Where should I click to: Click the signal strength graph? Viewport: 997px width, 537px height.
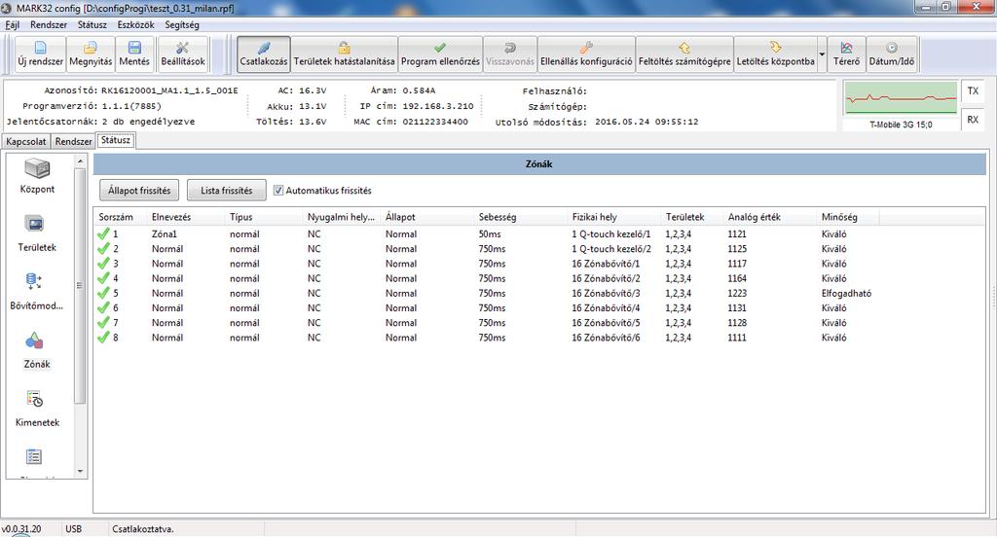point(901,98)
